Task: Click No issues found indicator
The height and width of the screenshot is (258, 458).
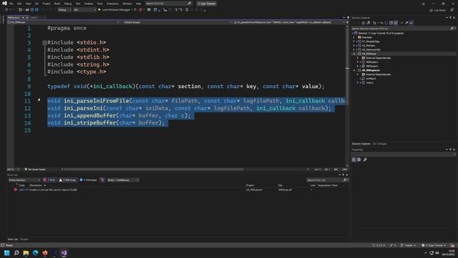Action: tap(35, 169)
